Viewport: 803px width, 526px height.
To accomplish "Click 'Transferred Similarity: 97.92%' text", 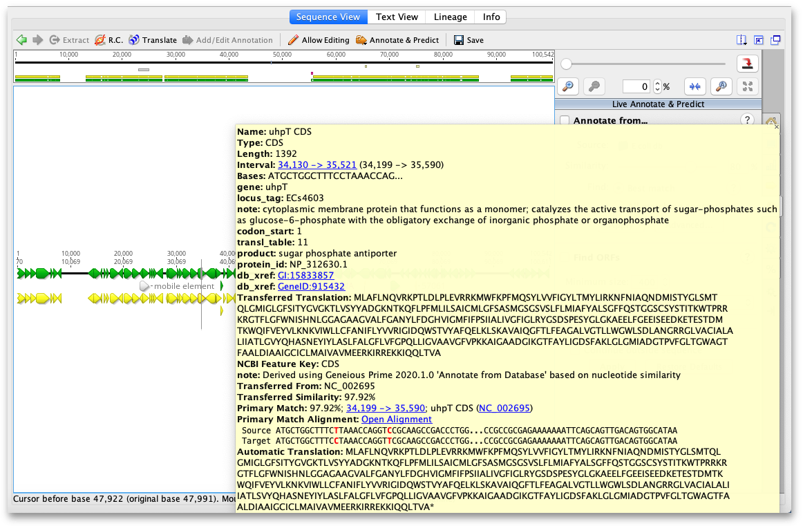I will click(x=306, y=397).
